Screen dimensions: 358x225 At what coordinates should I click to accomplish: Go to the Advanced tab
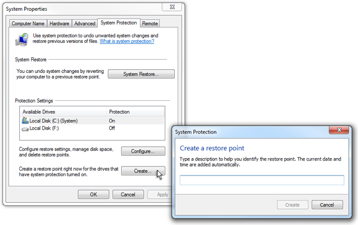pos(85,23)
